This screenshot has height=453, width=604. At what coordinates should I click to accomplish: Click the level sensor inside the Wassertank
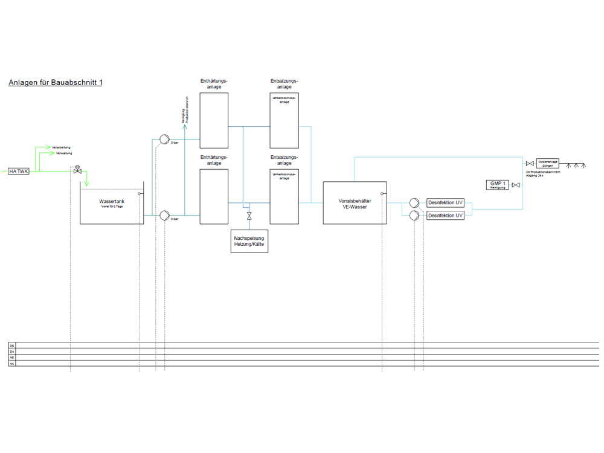140,194
